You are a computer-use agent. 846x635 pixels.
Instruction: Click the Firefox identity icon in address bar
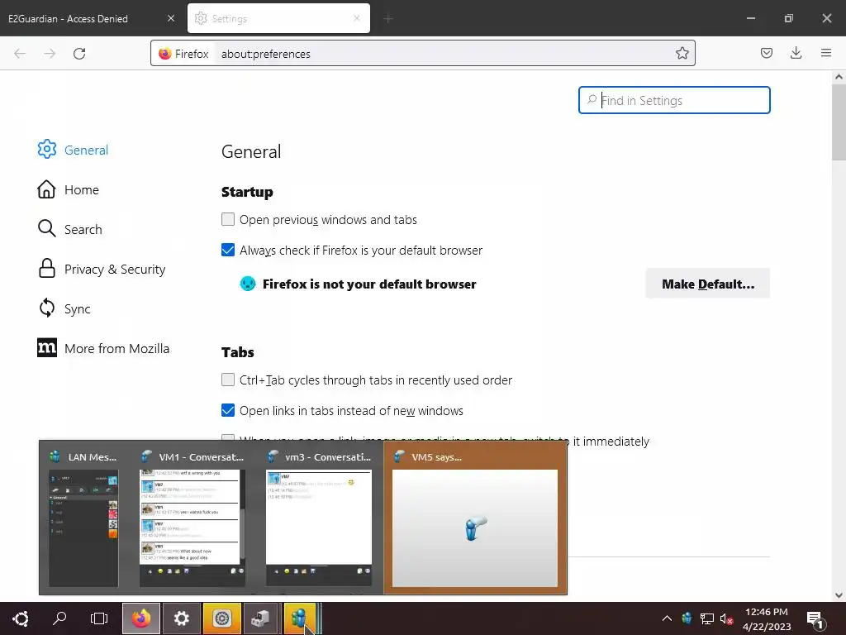pyautogui.click(x=165, y=54)
